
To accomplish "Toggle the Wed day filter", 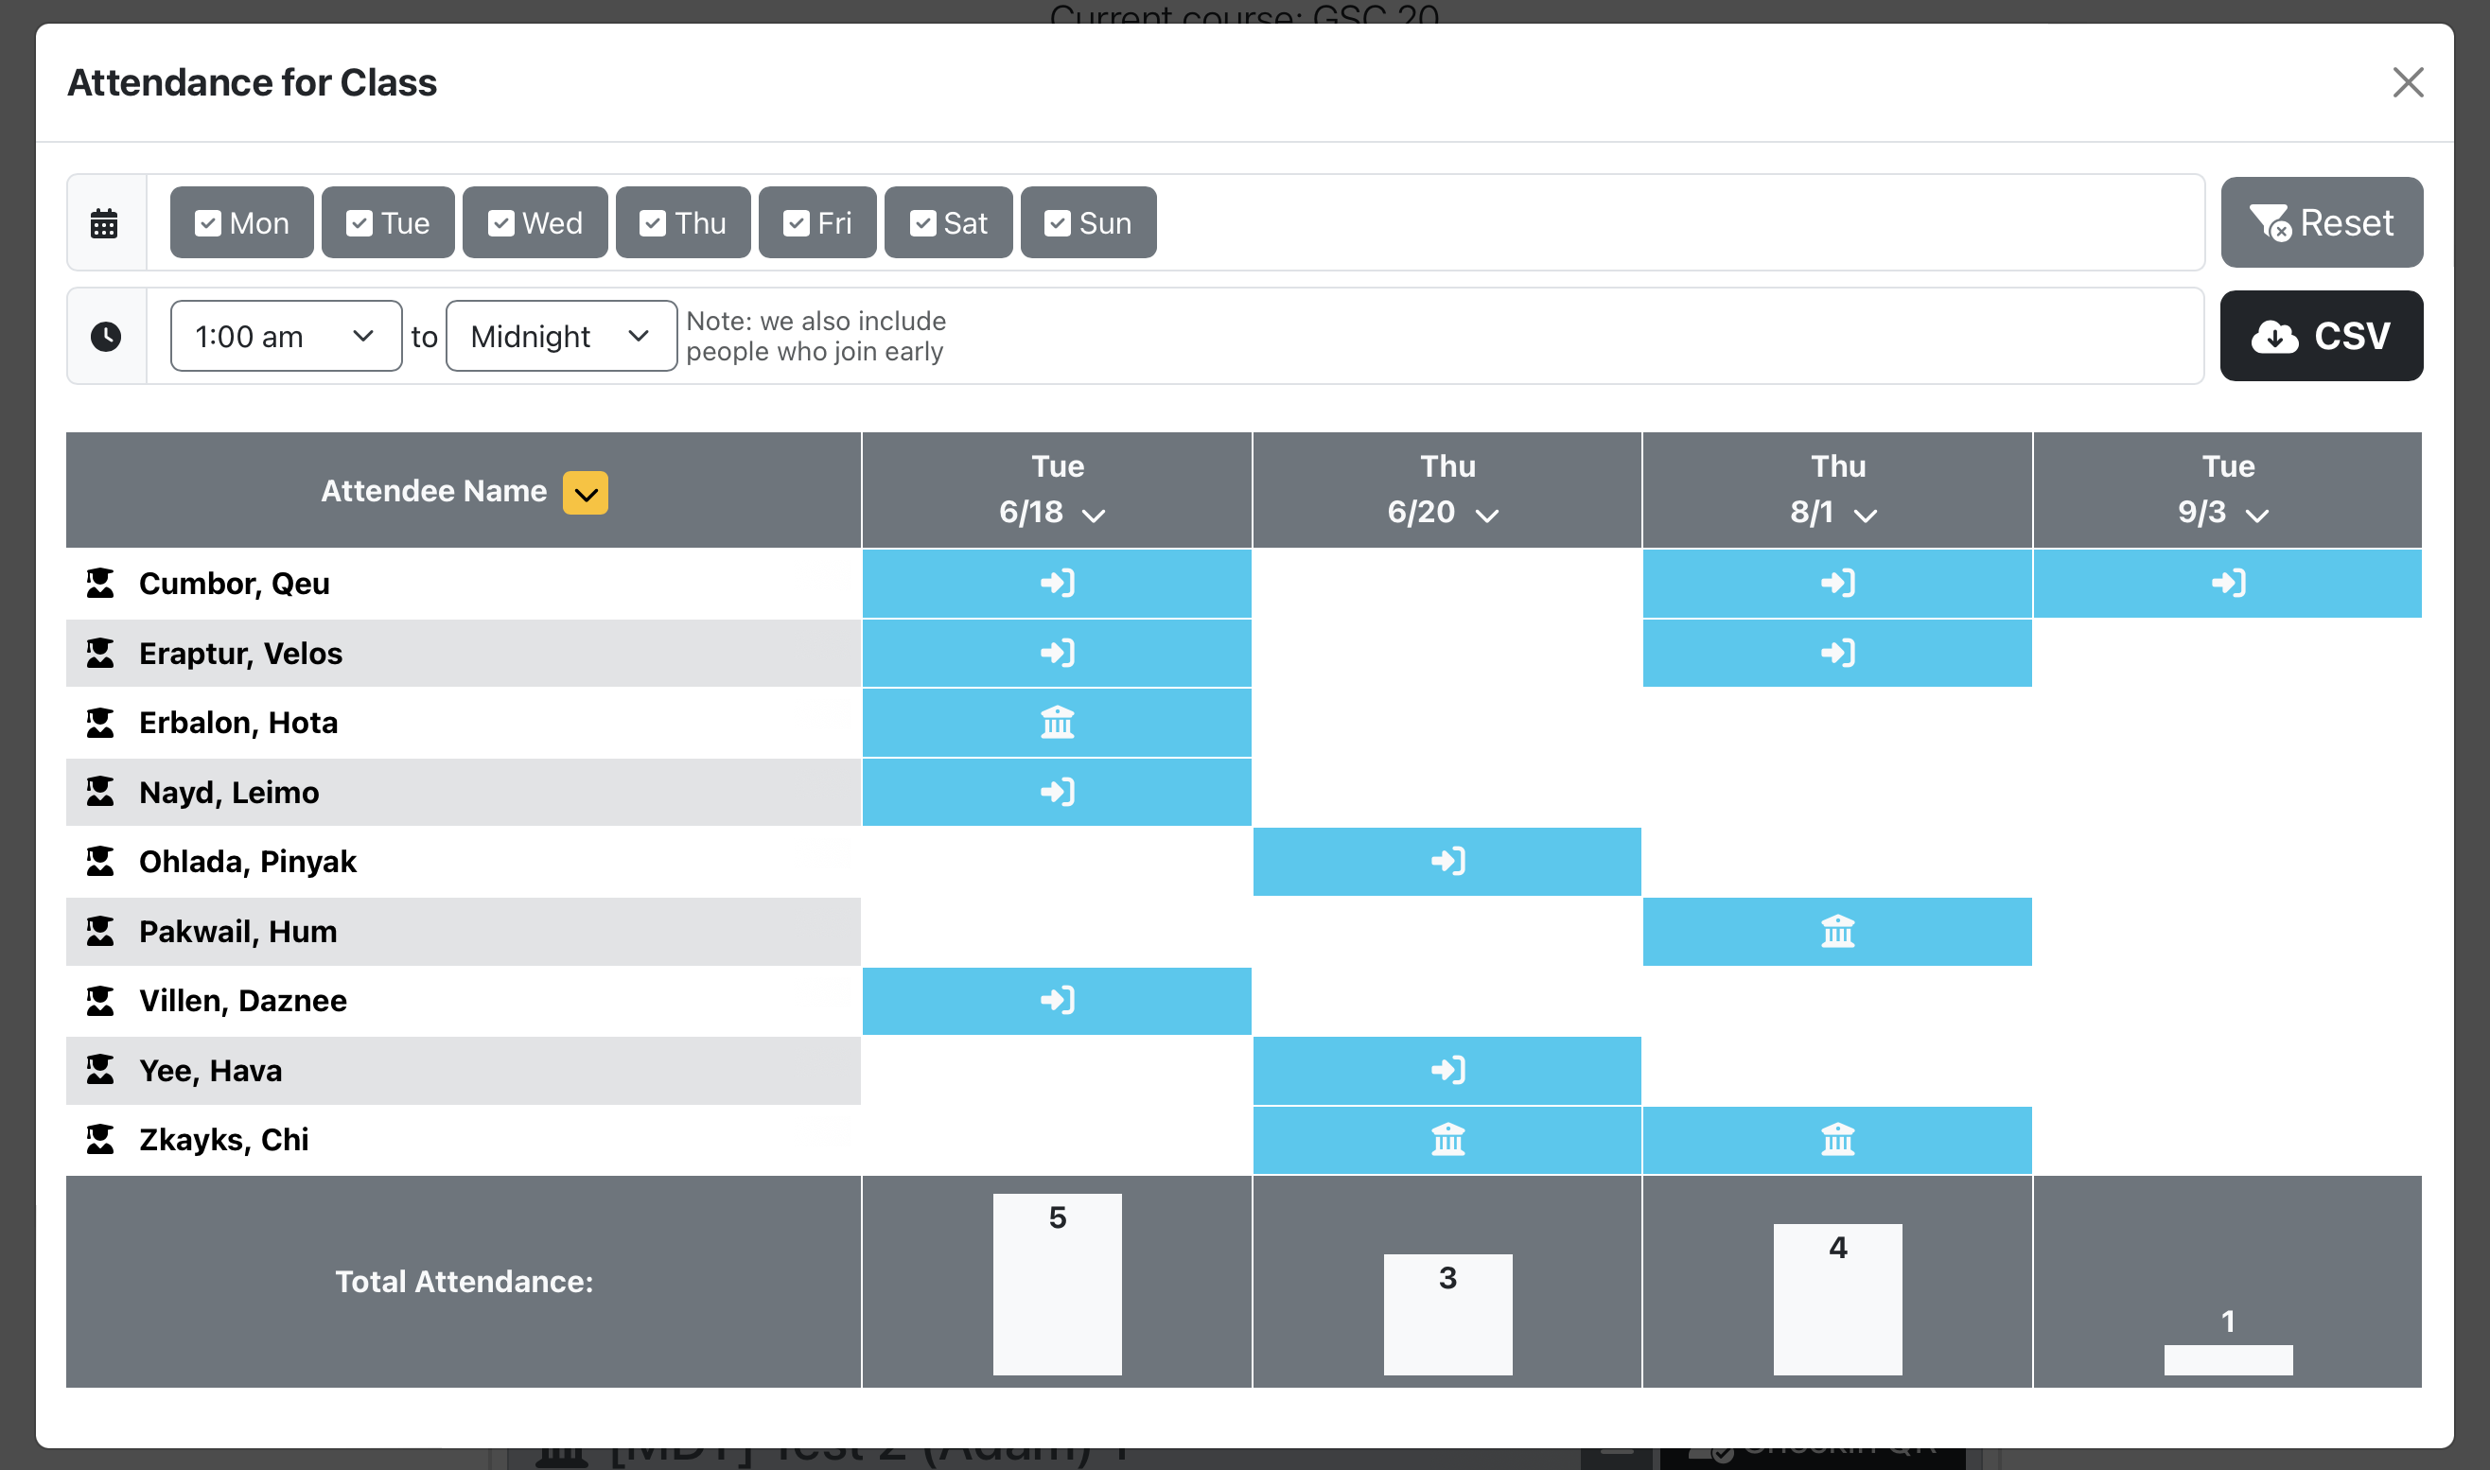I will 535,223.
